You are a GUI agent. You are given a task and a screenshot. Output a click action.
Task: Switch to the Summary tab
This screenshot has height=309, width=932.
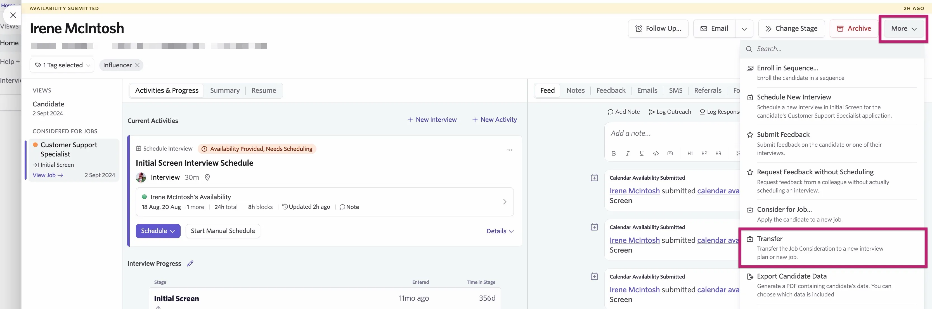[225, 90]
